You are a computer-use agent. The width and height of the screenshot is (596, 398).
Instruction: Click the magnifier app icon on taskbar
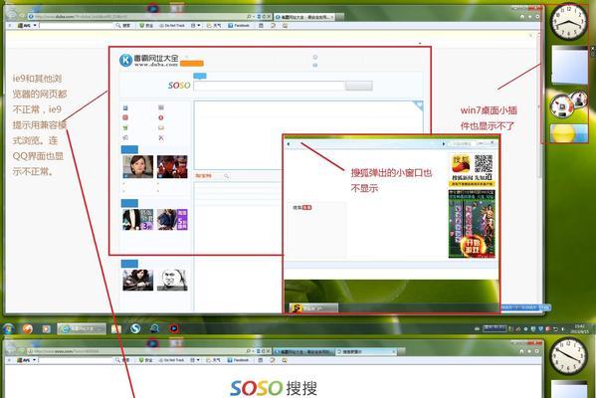[154, 328]
